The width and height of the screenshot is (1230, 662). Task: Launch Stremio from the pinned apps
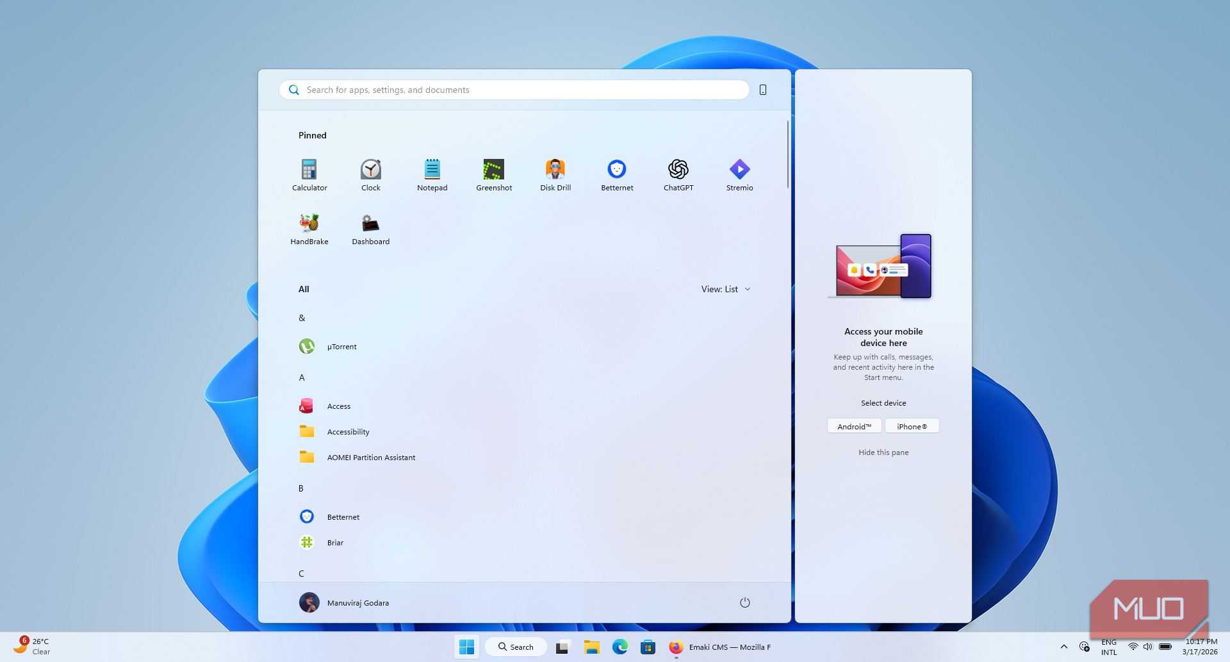[739, 175]
